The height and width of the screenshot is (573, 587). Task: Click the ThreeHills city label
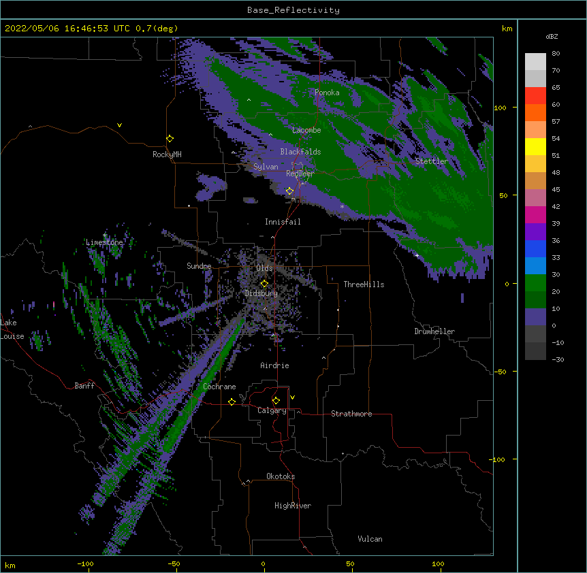click(364, 284)
